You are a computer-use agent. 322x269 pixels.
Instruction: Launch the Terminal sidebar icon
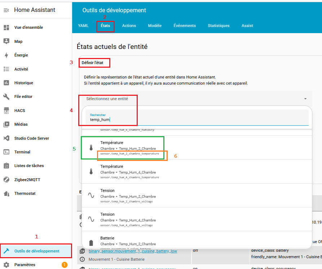6,152
